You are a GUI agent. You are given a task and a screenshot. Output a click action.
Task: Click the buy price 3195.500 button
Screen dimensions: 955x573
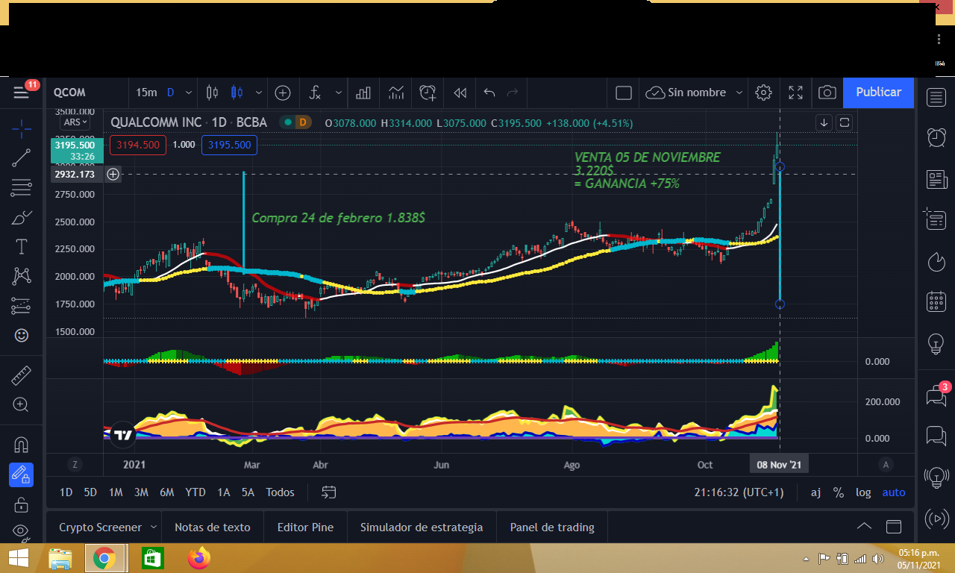(229, 145)
